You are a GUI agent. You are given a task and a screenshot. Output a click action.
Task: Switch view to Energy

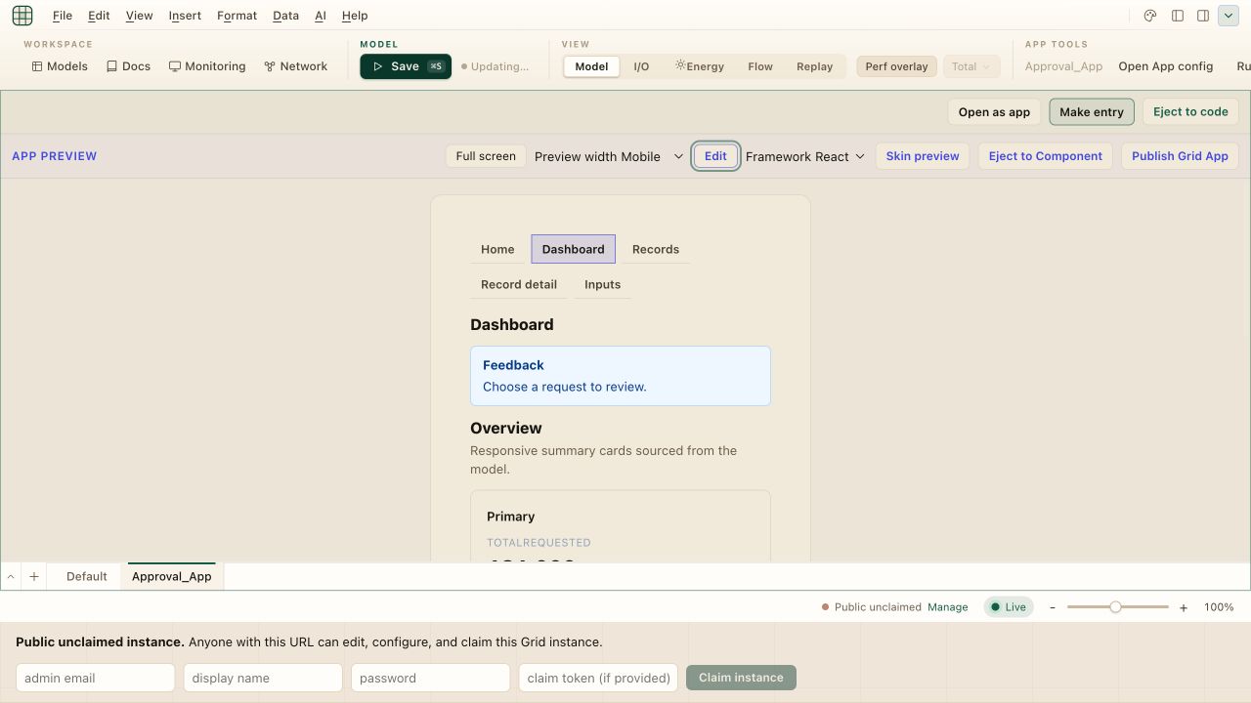click(700, 66)
